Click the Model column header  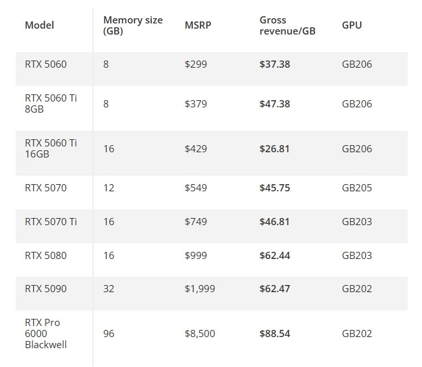[39, 26]
